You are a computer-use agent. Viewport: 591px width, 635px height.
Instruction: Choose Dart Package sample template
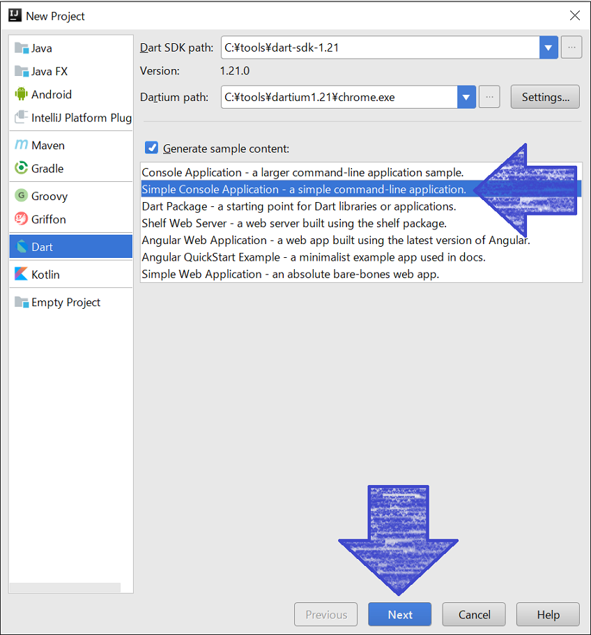tap(361, 206)
